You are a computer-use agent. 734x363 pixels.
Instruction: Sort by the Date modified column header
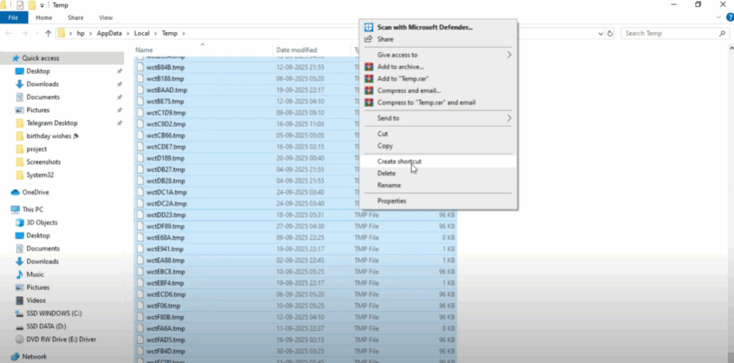pyautogui.click(x=312, y=49)
